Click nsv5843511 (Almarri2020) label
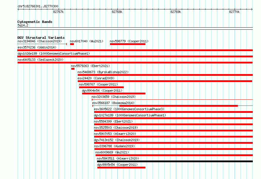The width and height of the screenshot is (261, 179). pyautogui.click(x=118, y=158)
